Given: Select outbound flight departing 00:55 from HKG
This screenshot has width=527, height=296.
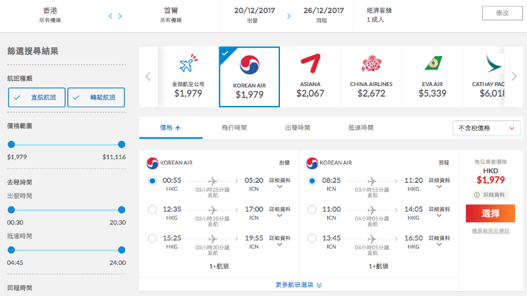Looking at the screenshot, I should pyautogui.click(x=152, y=181).
